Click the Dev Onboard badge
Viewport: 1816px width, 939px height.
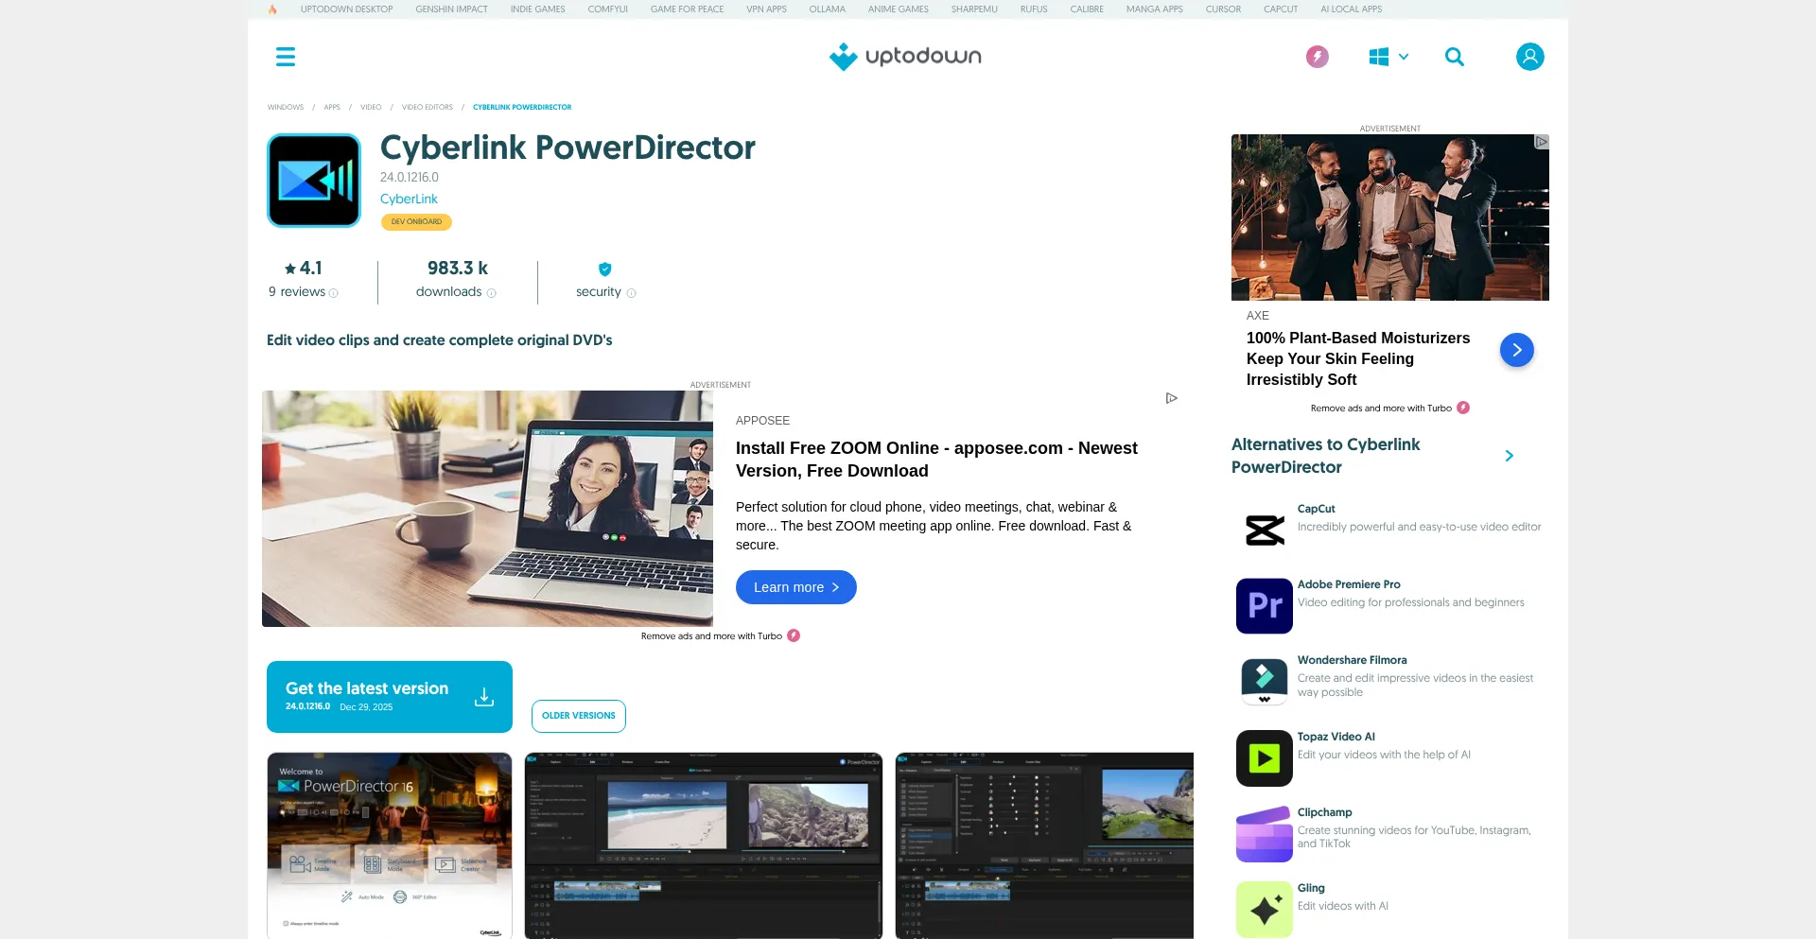(416, 222)
